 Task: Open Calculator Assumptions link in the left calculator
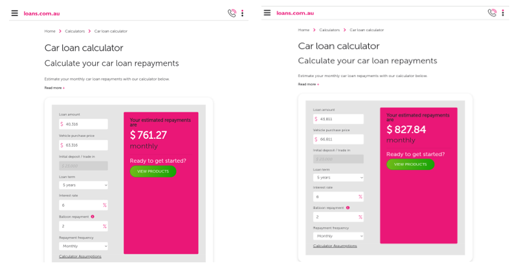click(80, 256)
